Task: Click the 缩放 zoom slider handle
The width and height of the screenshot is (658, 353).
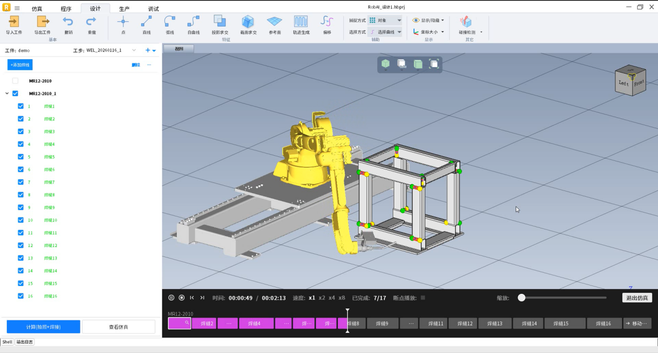Action: [x=521, y=298]
